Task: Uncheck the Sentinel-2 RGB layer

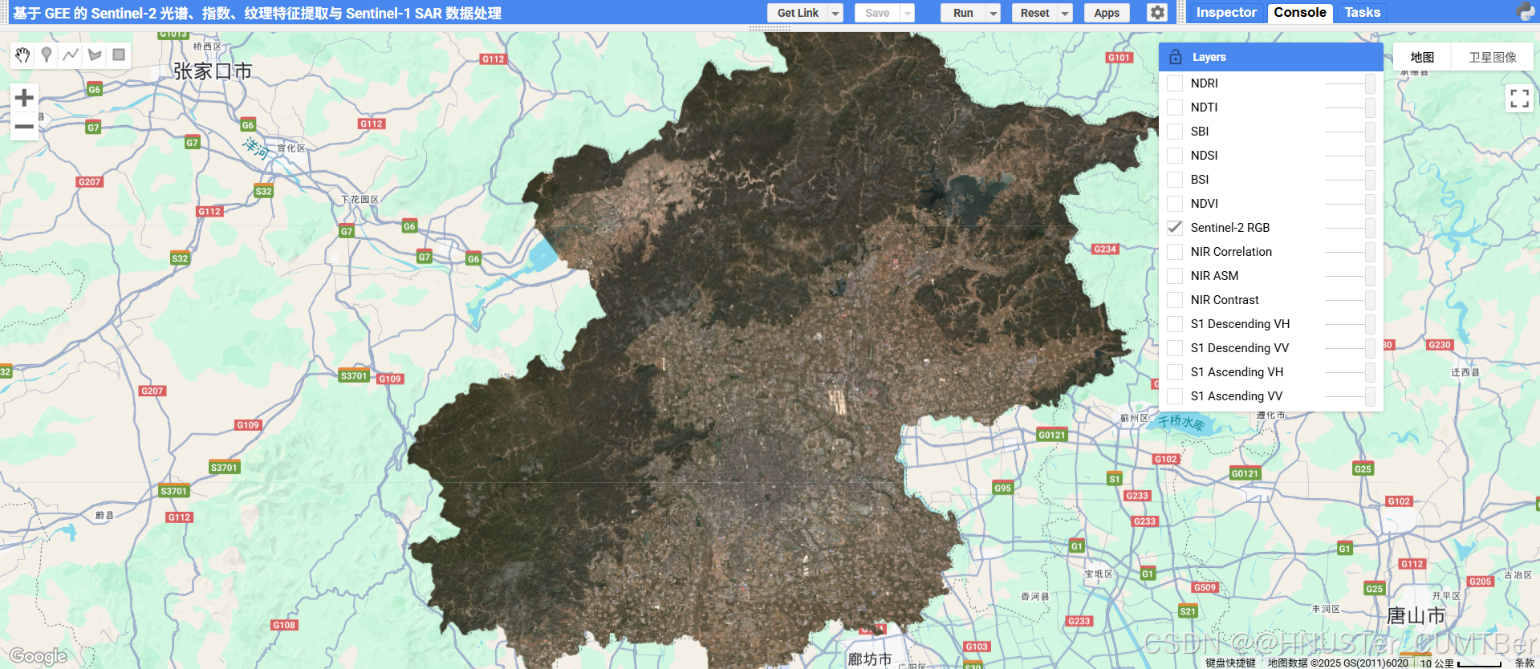Action: coord(1175,228)
